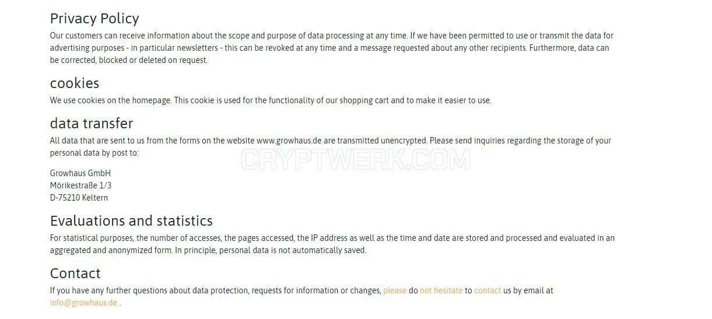This screenshot has width=712, height=319.
Task: Open the "not hesitate" link
Action: point(441,290)
